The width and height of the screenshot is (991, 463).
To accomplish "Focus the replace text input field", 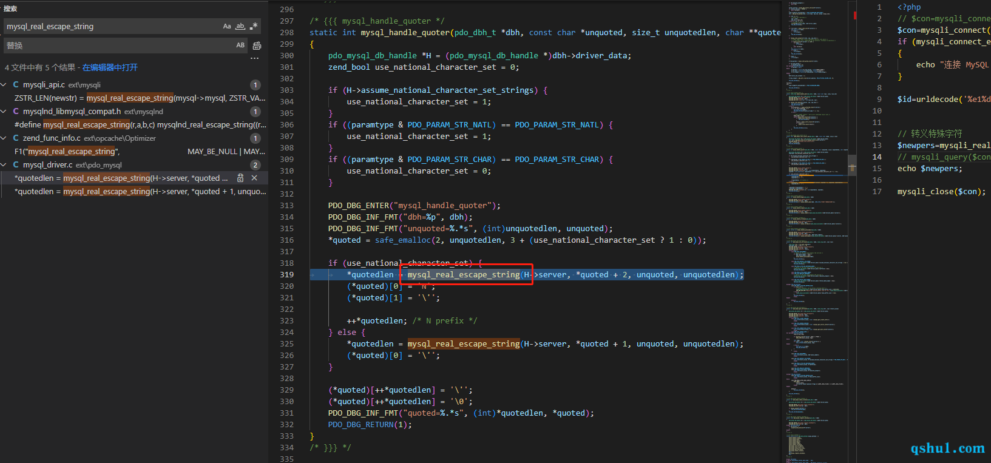I will point(115,46).
